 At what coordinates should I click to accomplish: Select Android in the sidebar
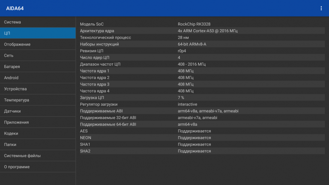click(x=38, y=78)
